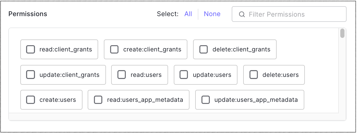The width and height of the screenshot is (357, 133).
Task: Click the read:users permission label
Action: (x=146, y=75)
